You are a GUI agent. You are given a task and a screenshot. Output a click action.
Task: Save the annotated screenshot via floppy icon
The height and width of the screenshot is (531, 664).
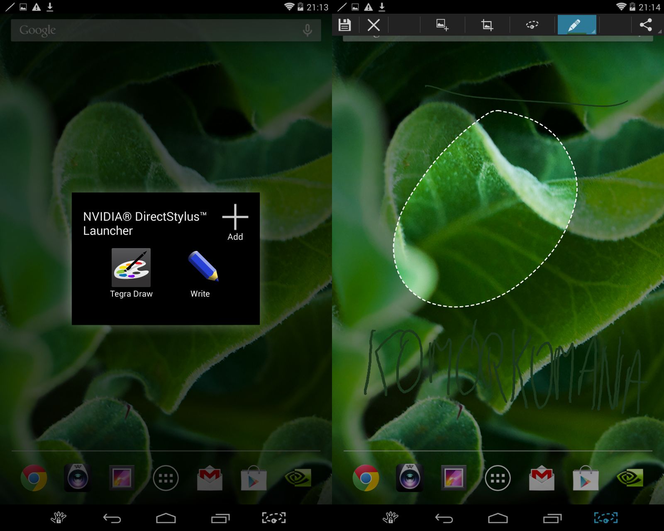[344, 25]
